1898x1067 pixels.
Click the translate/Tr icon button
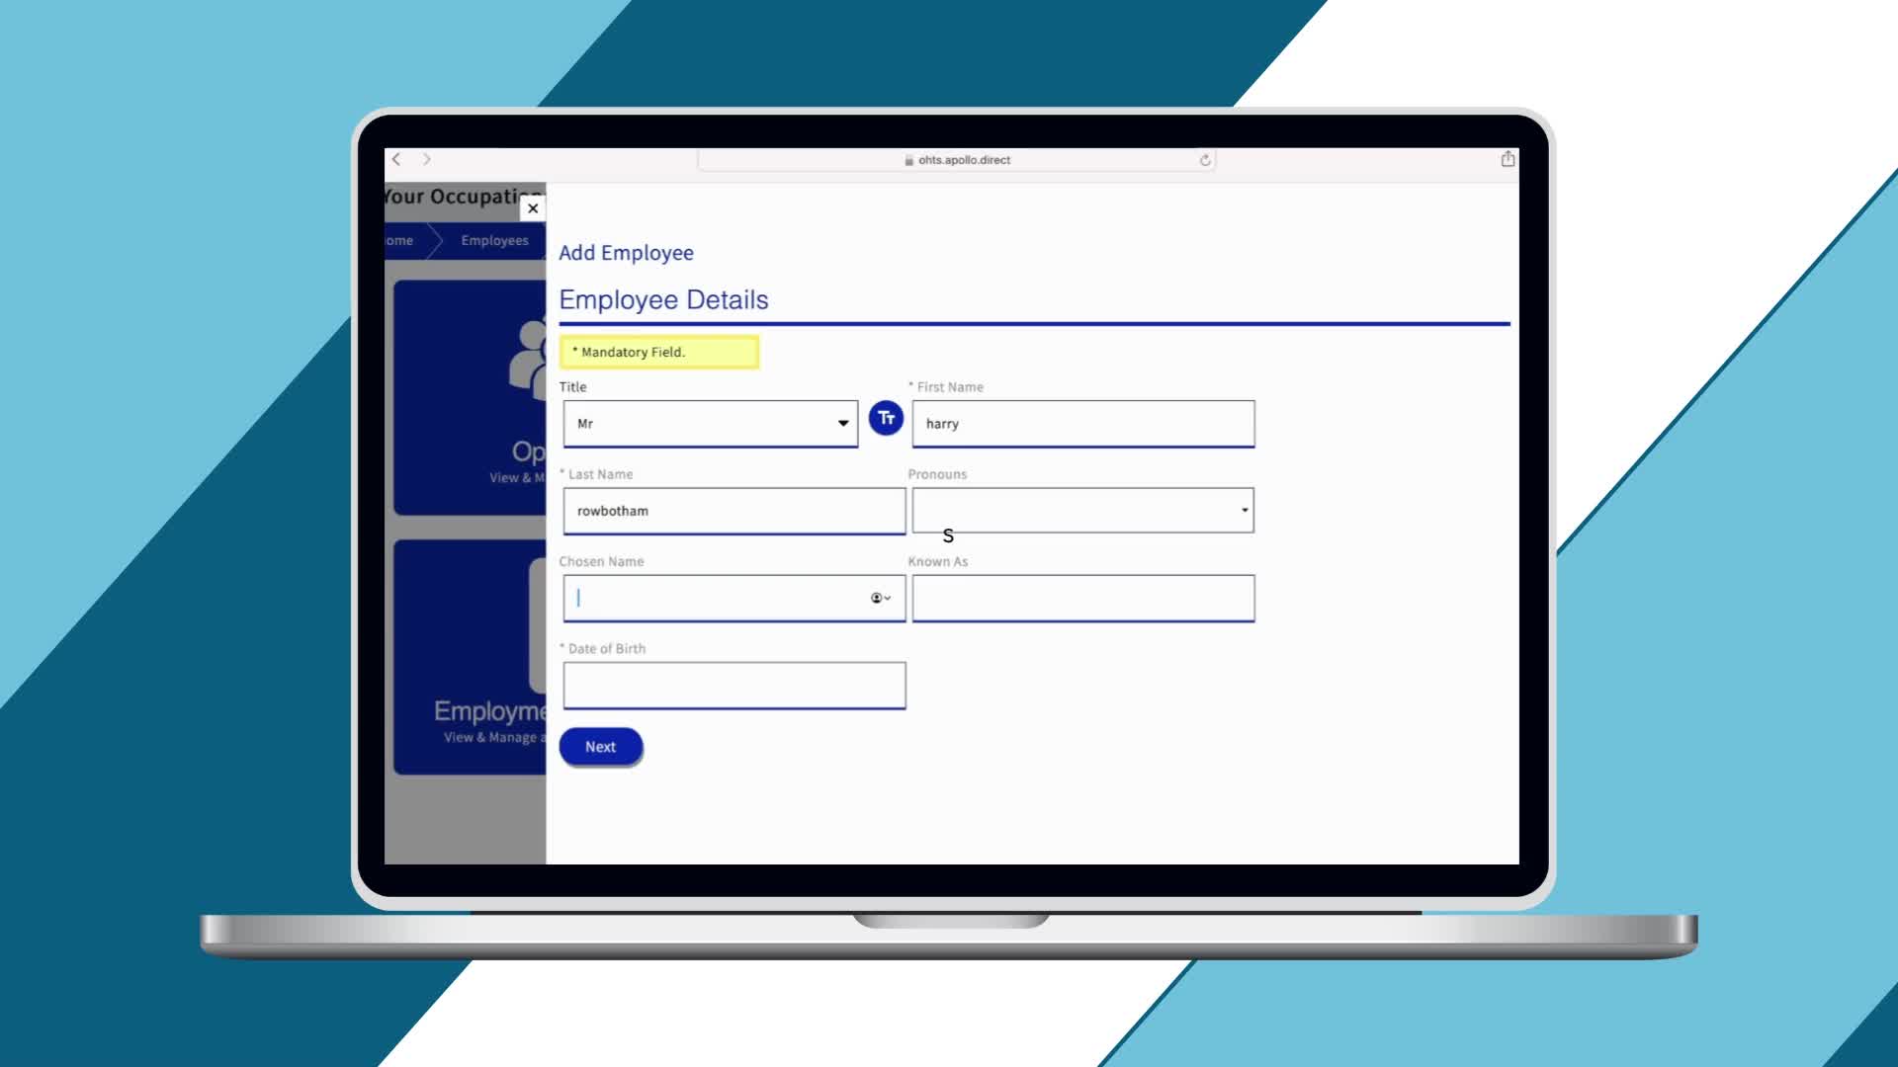click(885, 418)
